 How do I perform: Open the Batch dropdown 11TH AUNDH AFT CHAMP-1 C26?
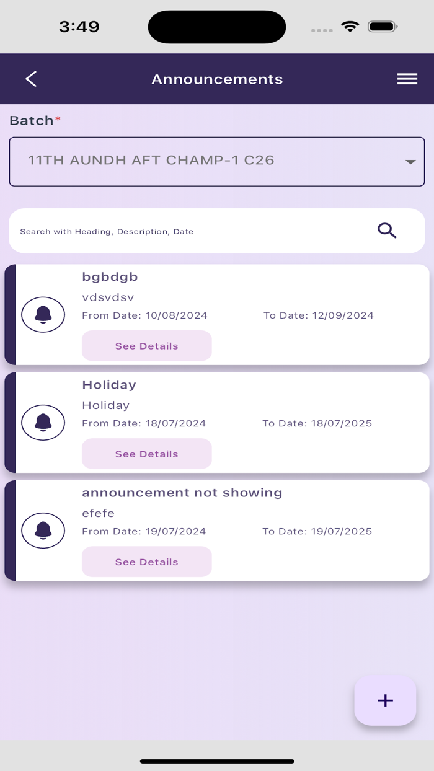pos(217,162)
